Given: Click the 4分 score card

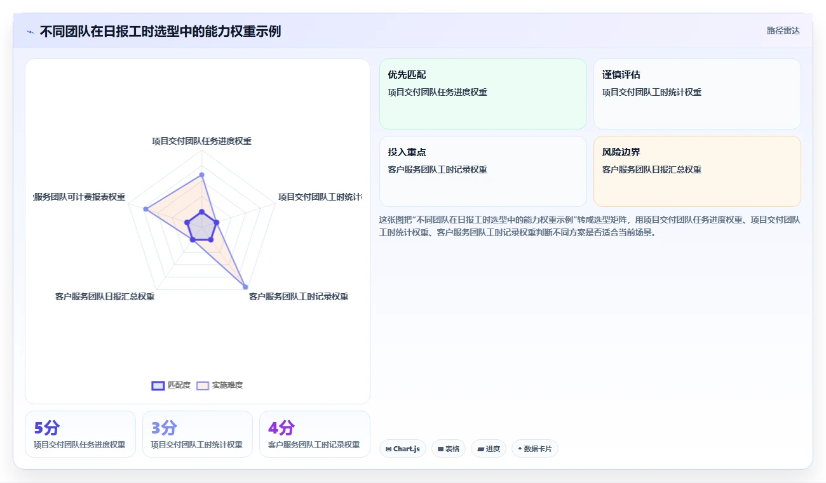Looking at the screenshot, I should coord(315,434).
